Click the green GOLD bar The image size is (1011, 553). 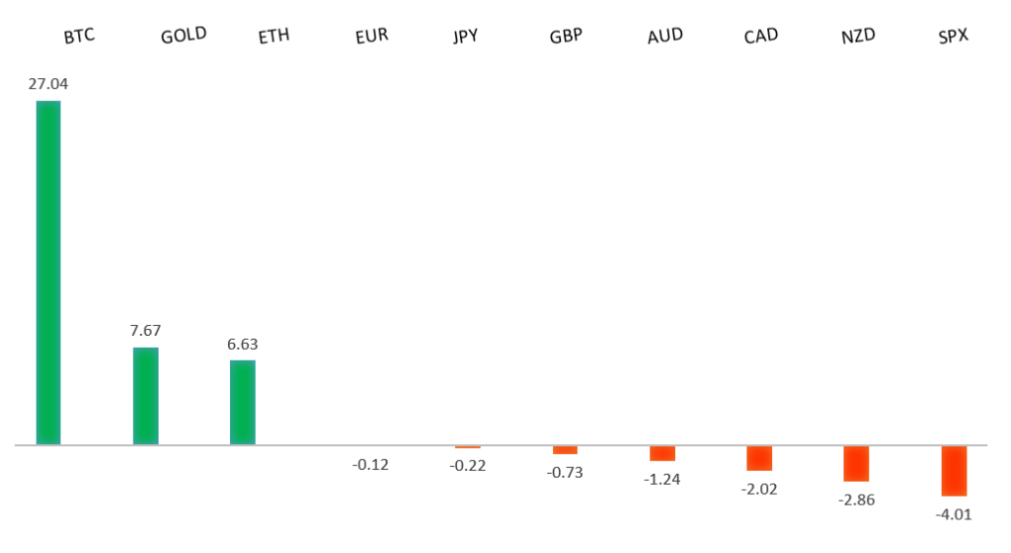click(145, 396)
